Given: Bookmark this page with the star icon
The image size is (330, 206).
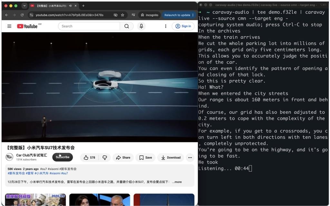Looking at the screenshot, I should coord(122,15).
